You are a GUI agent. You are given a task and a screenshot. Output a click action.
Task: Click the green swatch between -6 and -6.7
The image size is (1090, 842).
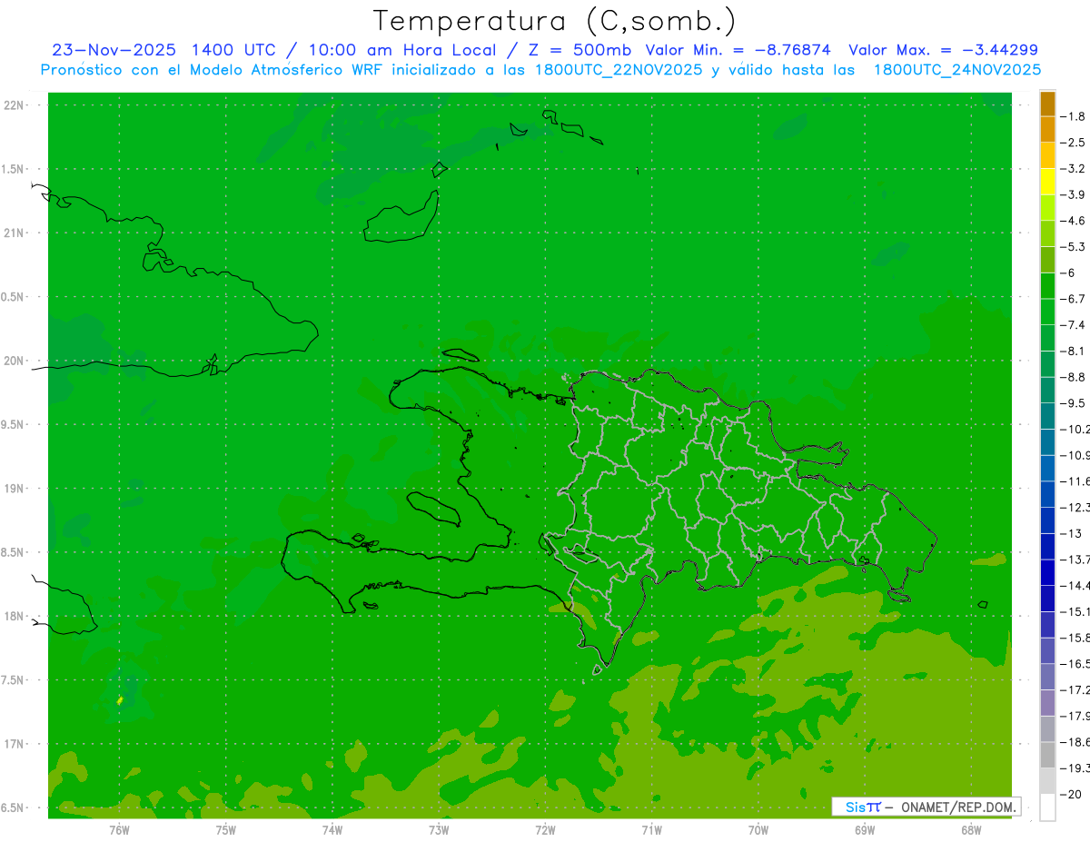(1047, 286)
